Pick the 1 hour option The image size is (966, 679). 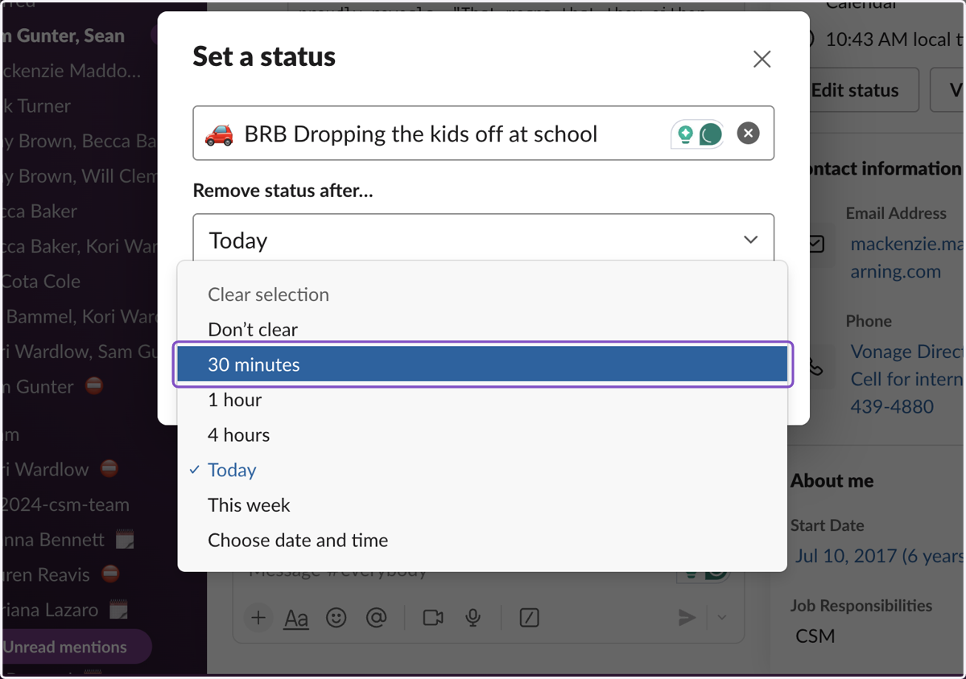coord(482,400)
